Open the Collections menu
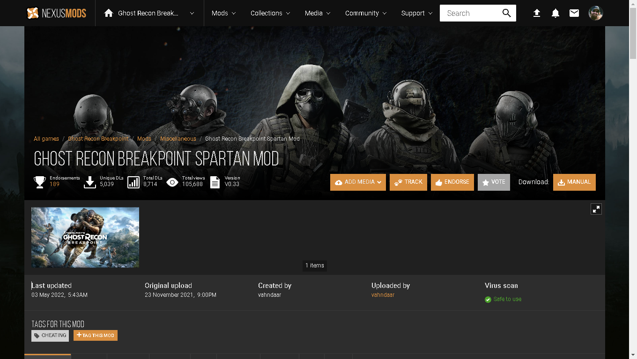The height and width of the screenshot is (359, 637). (x=270, y=13)
